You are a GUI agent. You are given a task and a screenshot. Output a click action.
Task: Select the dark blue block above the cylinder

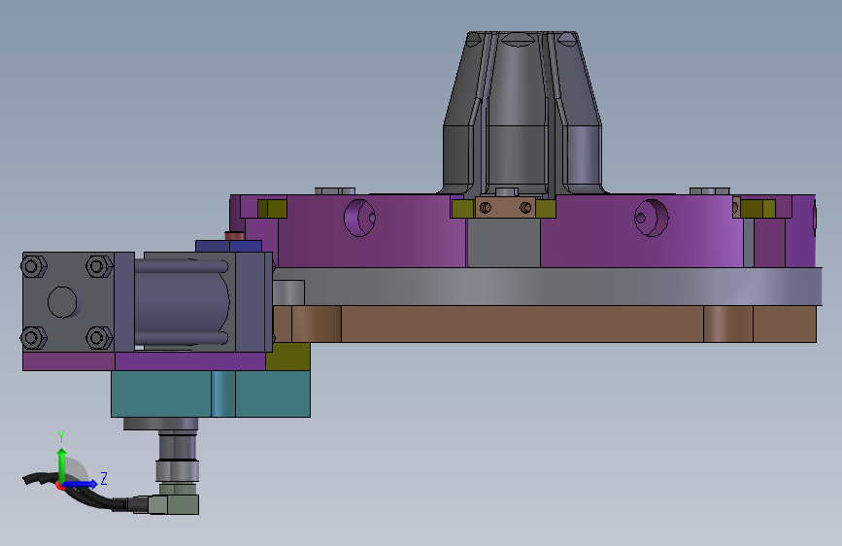[x=229, y=246]
